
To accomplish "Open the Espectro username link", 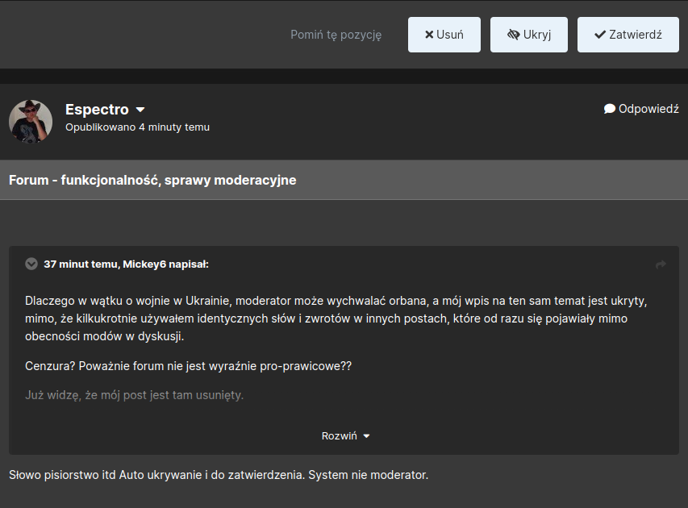I will point(97,109).
